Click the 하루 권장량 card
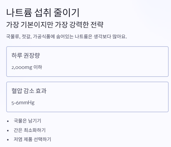171x147 pixels. (88, 62)
